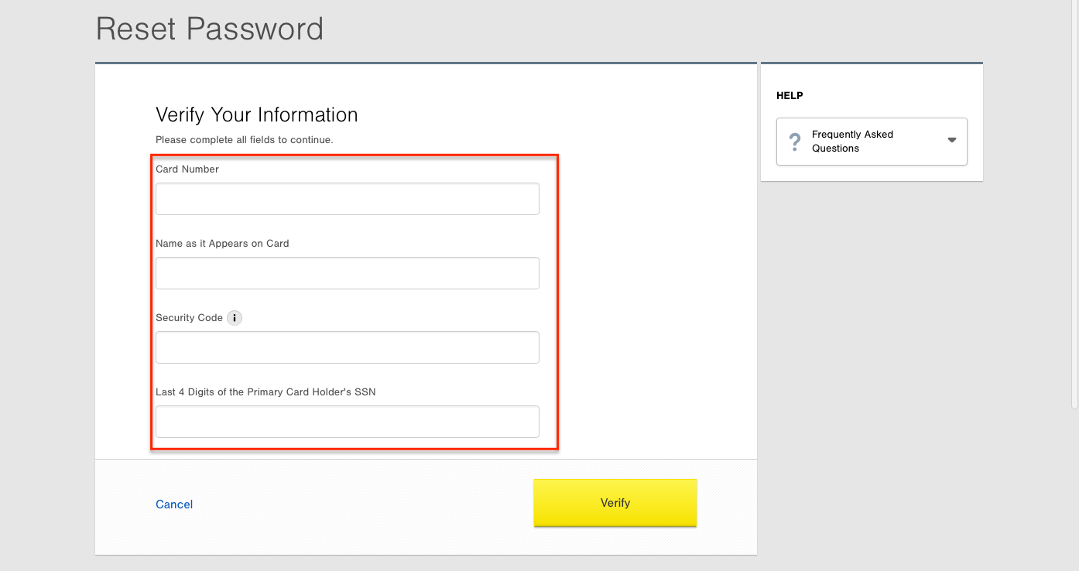Click into the Security Code text box

tap(347, 347)
